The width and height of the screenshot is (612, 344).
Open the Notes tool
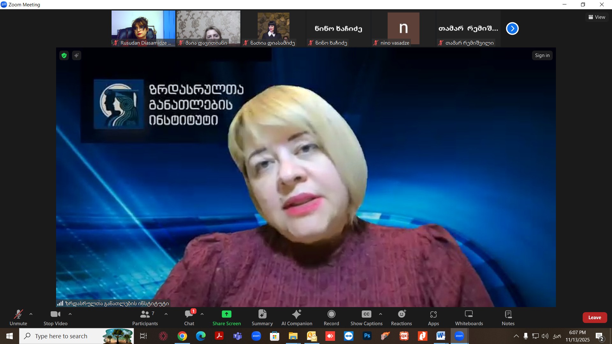click(508, 318)
